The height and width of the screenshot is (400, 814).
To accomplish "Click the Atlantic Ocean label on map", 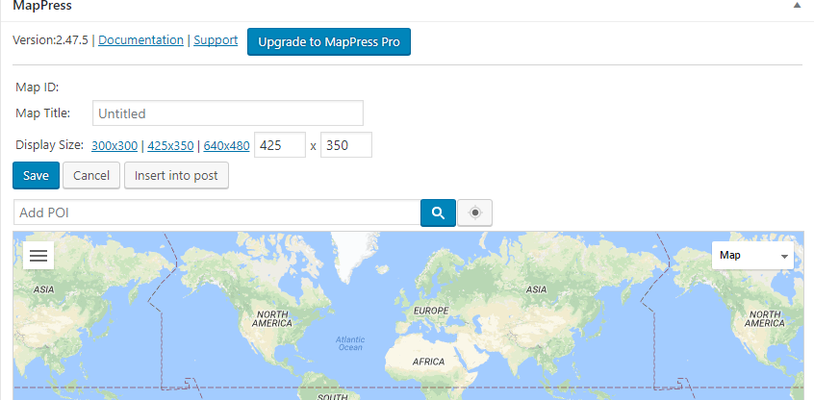I will tap(350, 343).
